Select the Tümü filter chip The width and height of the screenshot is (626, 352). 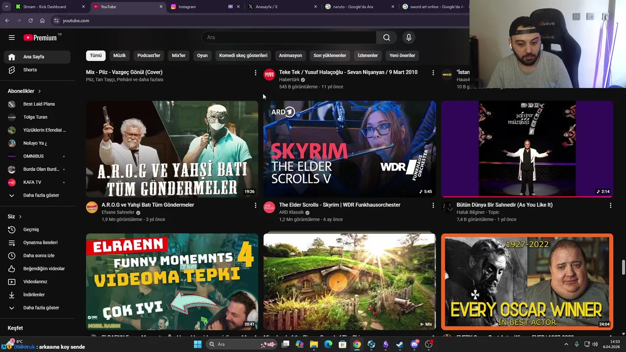(96, 56)
